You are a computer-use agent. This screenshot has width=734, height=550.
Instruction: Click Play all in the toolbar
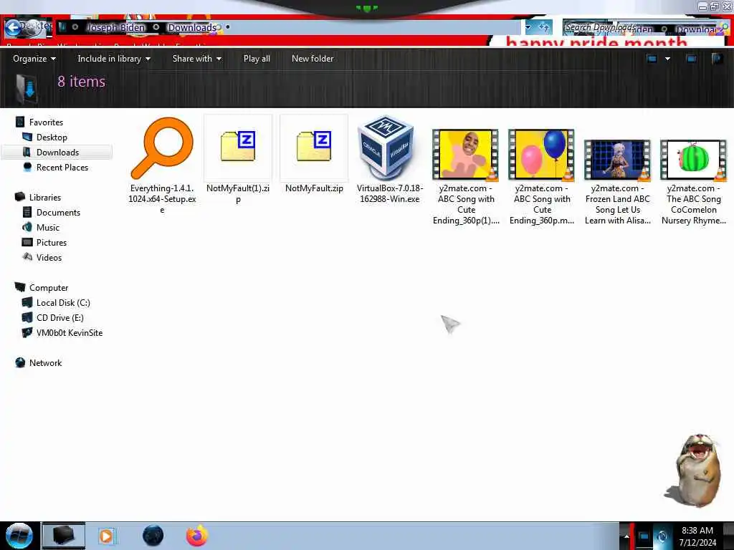point(257,59)
